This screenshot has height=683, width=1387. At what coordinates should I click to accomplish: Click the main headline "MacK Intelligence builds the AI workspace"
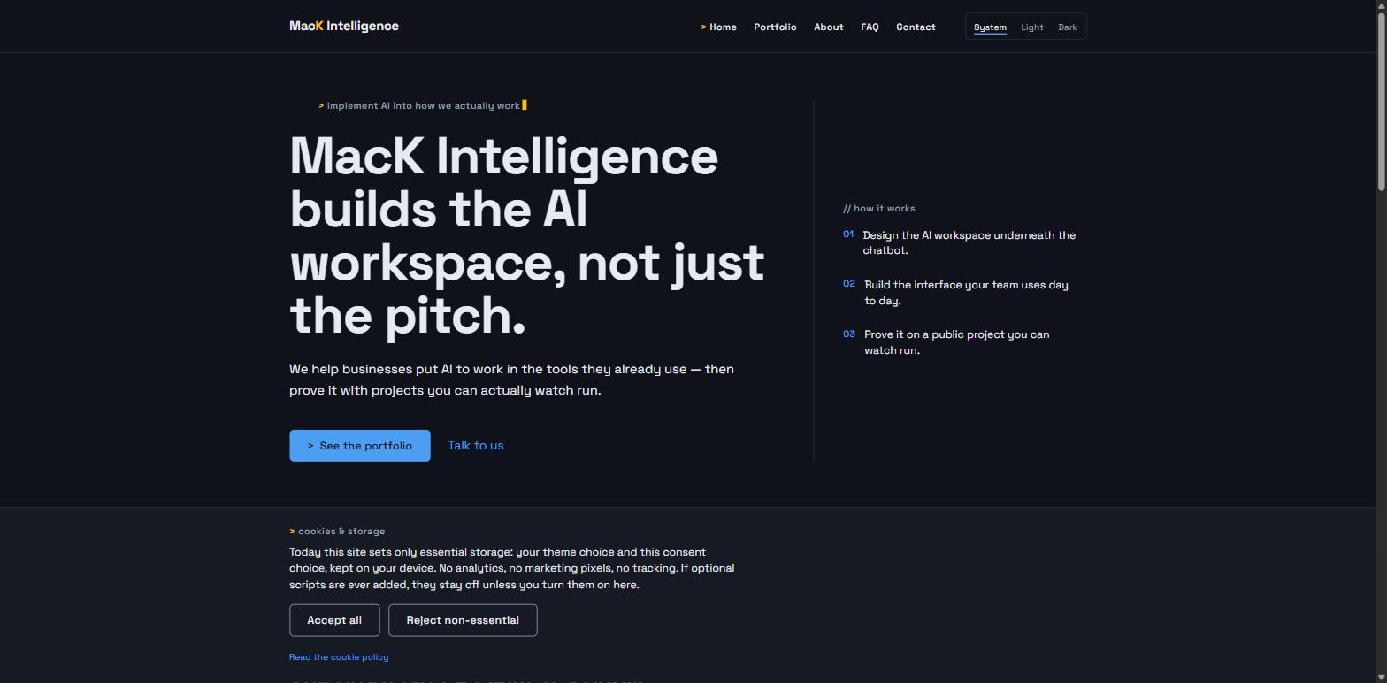(x=527, y=235)
